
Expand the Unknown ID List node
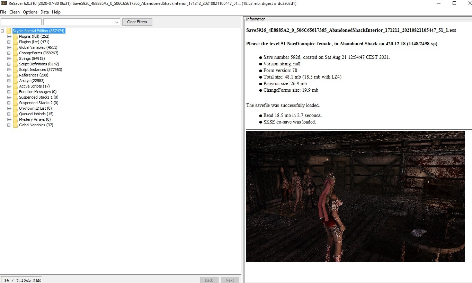click(9, 108)
